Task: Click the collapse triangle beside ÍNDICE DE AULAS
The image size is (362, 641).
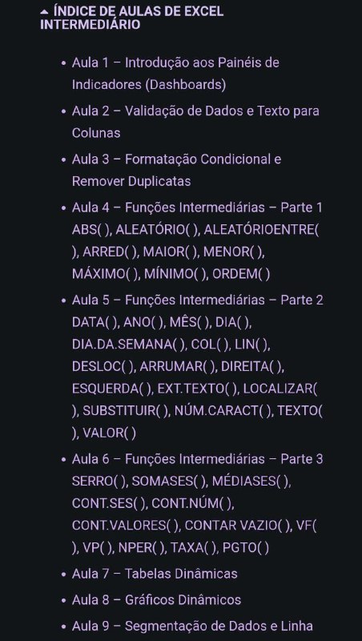Action: click(45, 12)
